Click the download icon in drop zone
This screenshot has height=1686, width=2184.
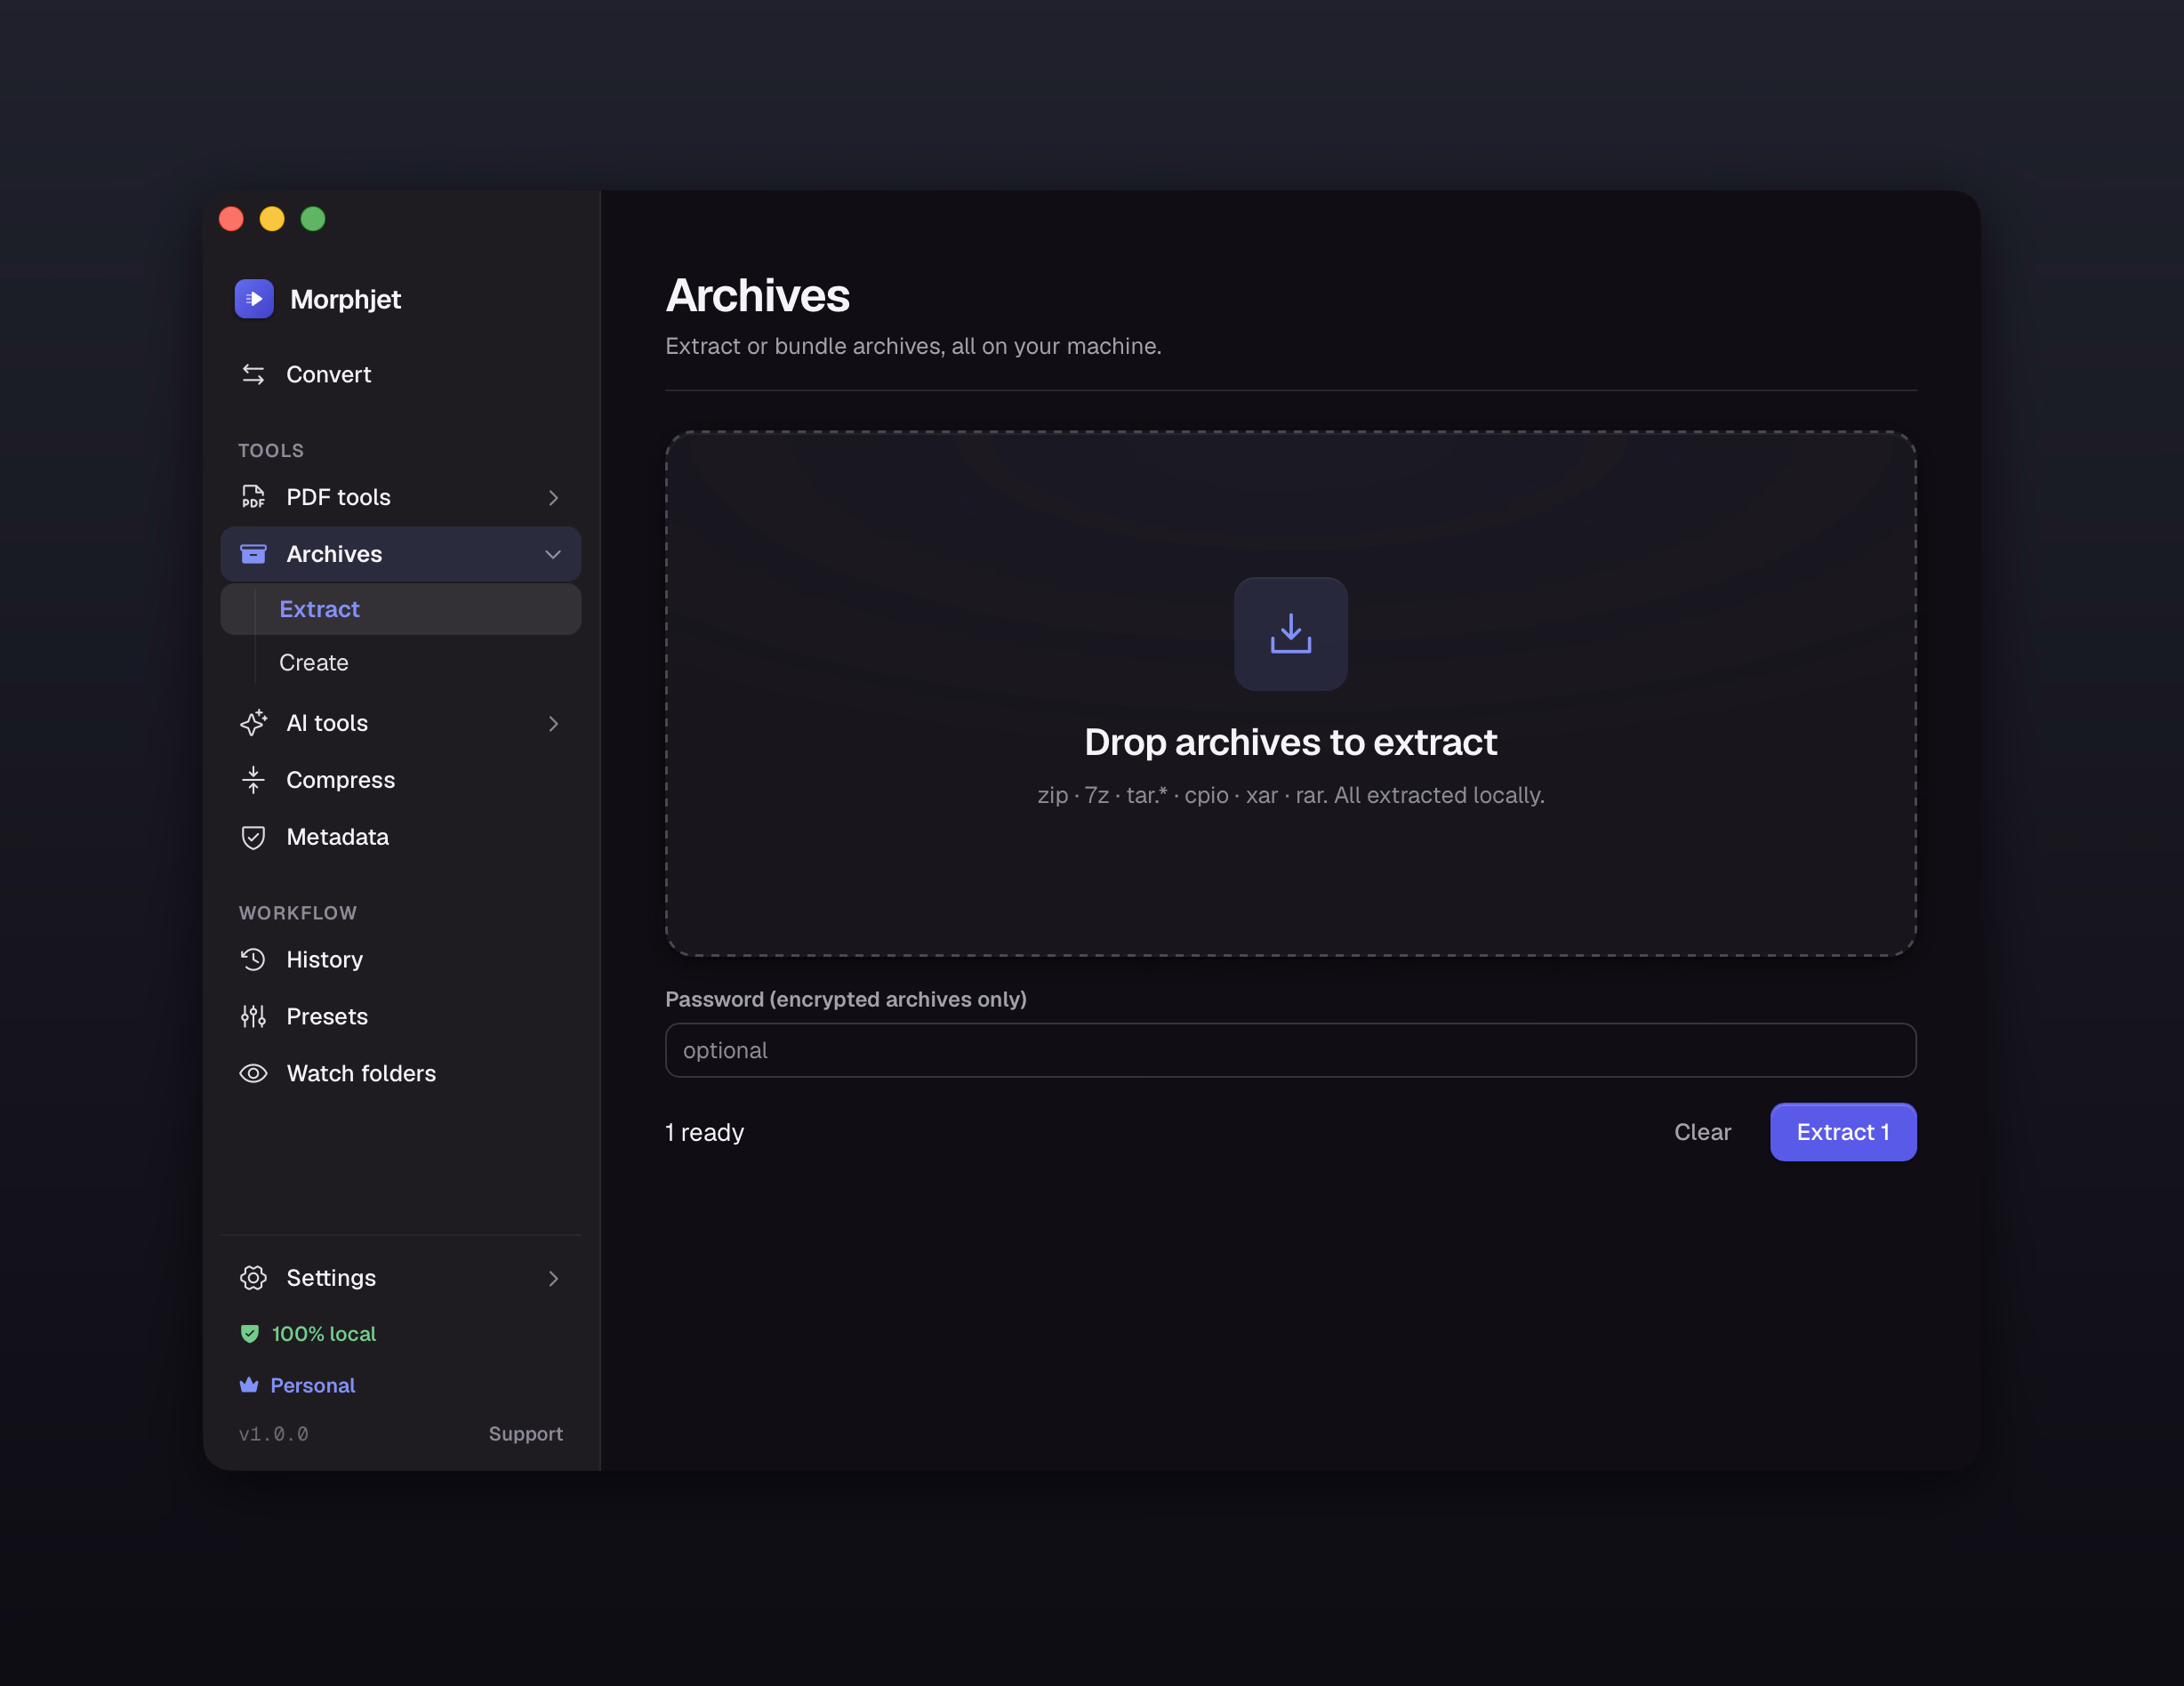point(1291,634)
